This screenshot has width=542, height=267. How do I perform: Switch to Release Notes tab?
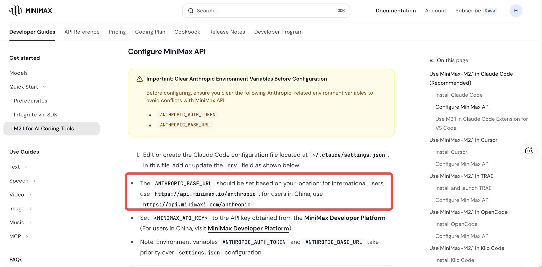(x=227, y=32)
